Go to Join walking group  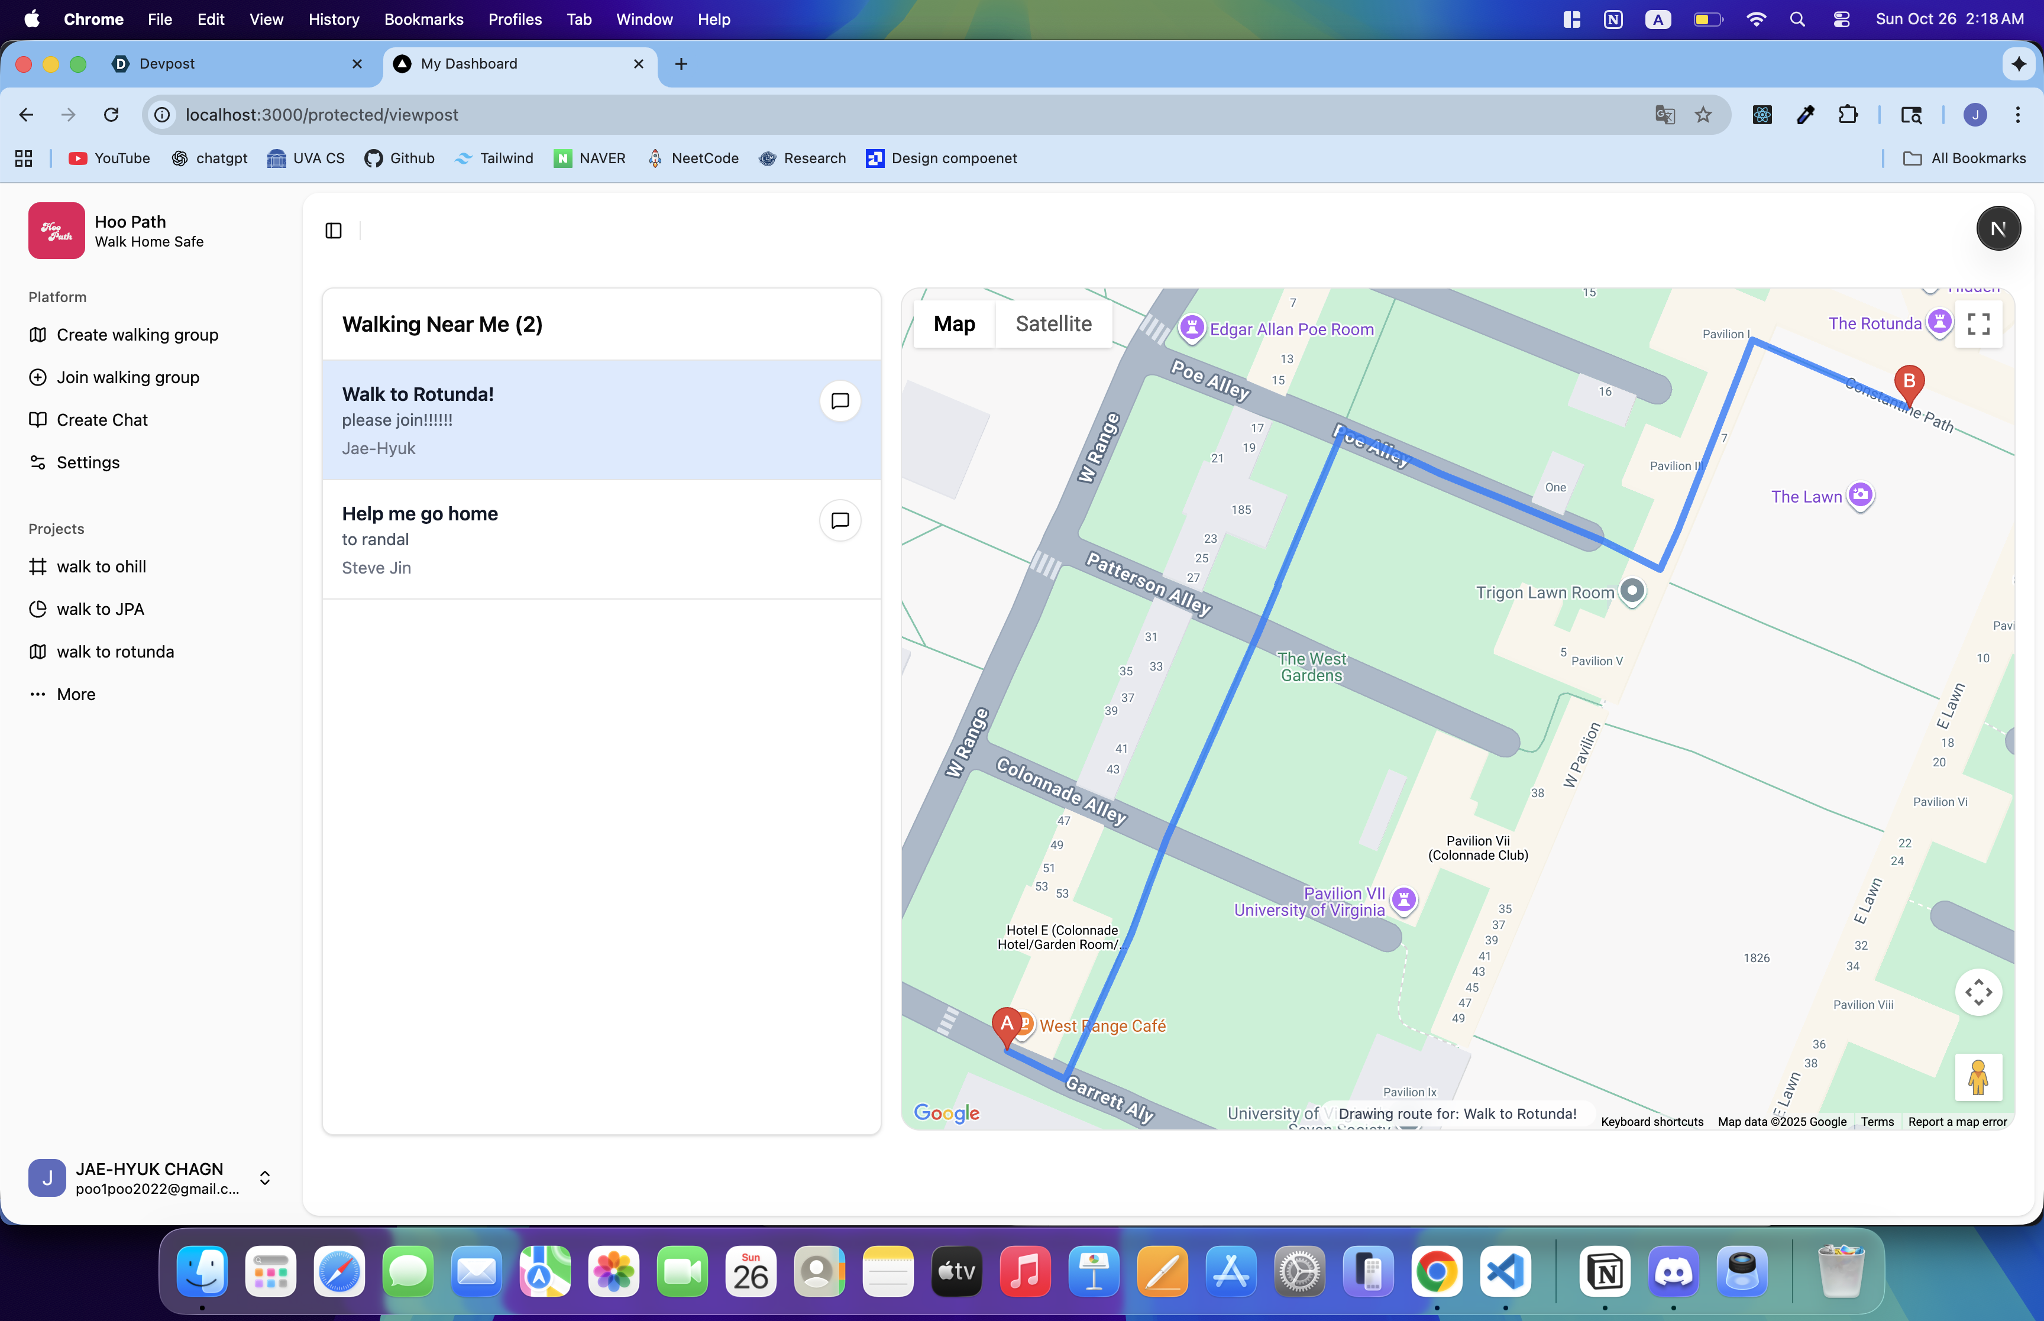pyautogui.click(x=128, y=377)
